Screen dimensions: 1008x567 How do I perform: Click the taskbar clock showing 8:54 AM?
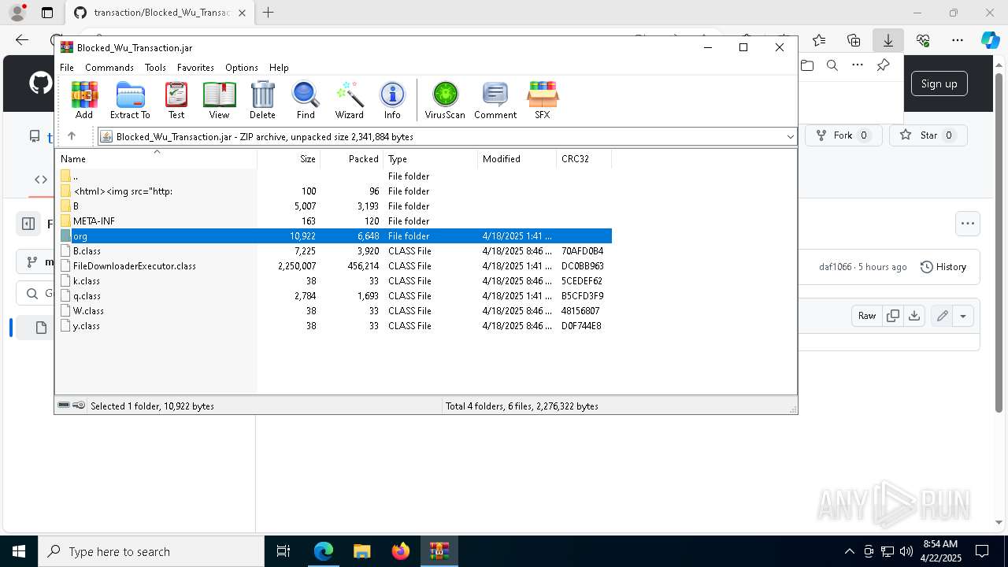click(x=939, y=551)
